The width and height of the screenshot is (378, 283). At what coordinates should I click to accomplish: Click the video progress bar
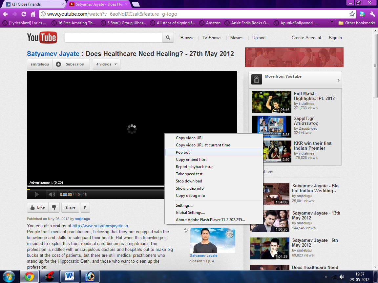[96, 187]
